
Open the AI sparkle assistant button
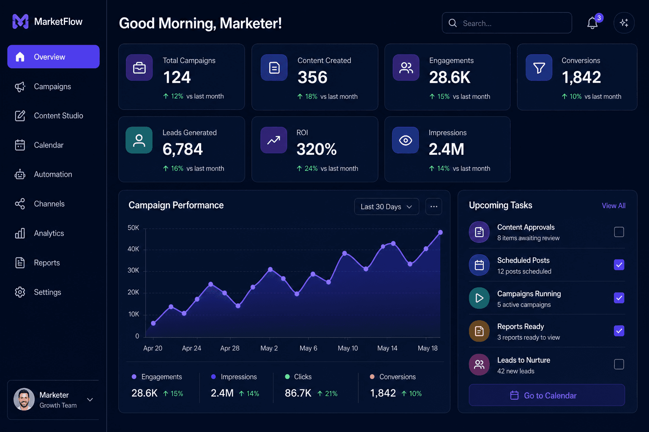[x=624, y=23]
